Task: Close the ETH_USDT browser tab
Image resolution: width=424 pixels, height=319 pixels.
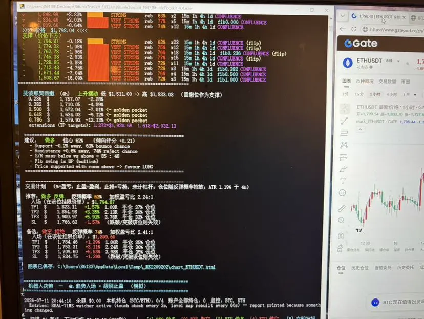Action: pos(404,17)
